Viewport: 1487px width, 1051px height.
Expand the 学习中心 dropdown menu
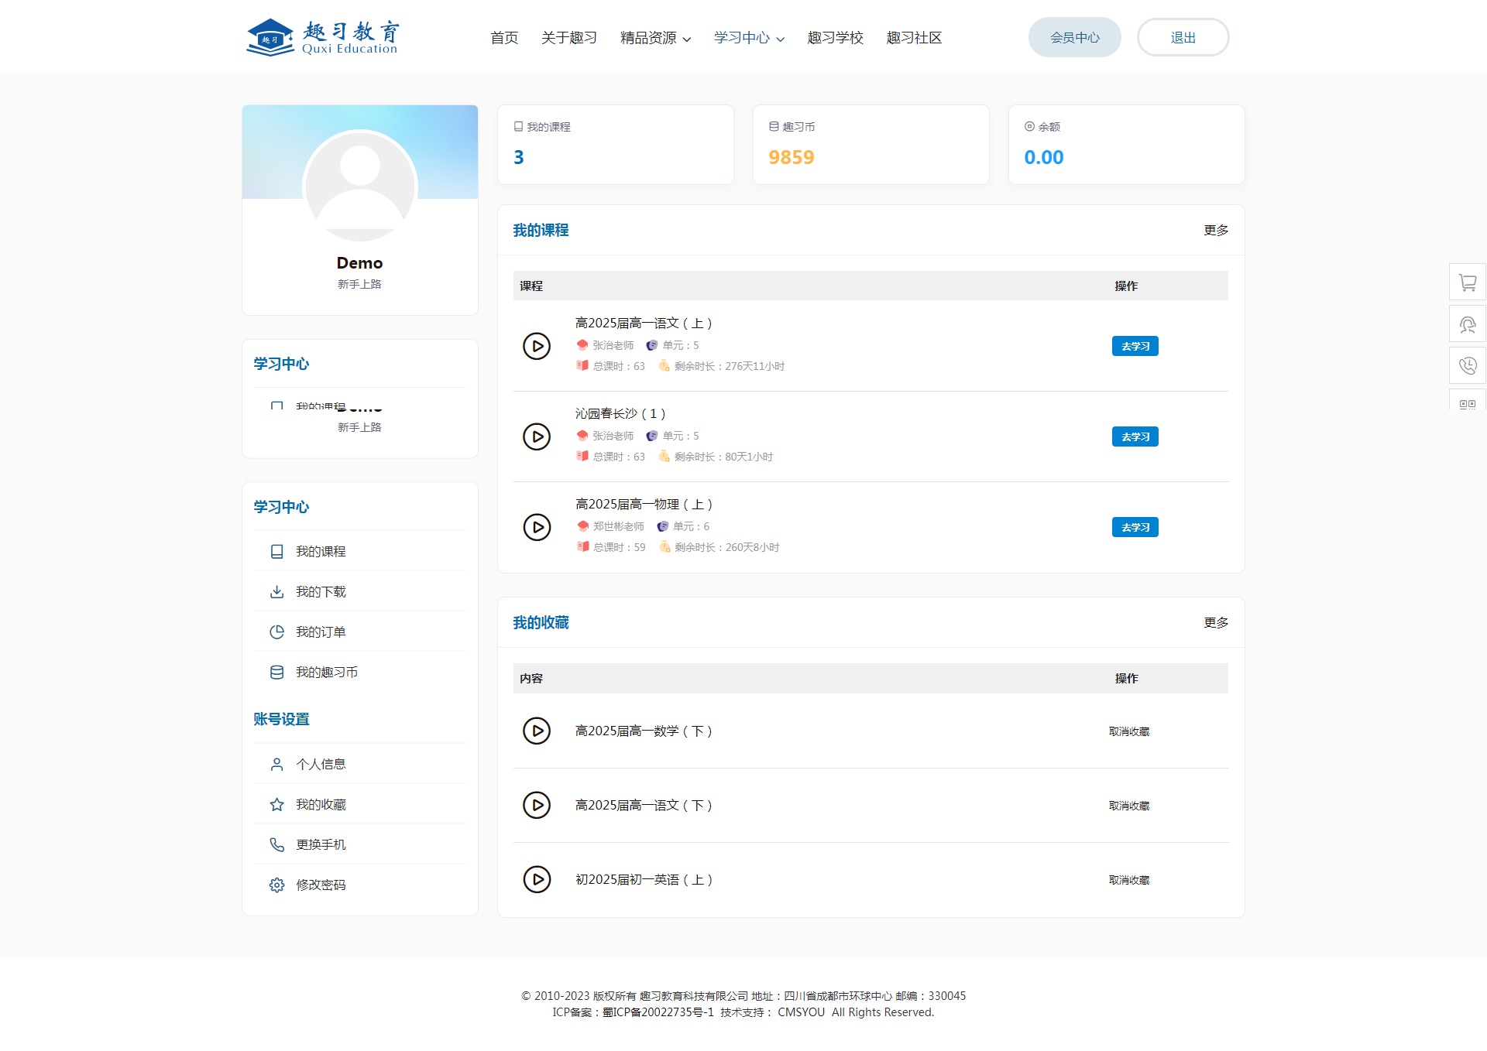749,38
